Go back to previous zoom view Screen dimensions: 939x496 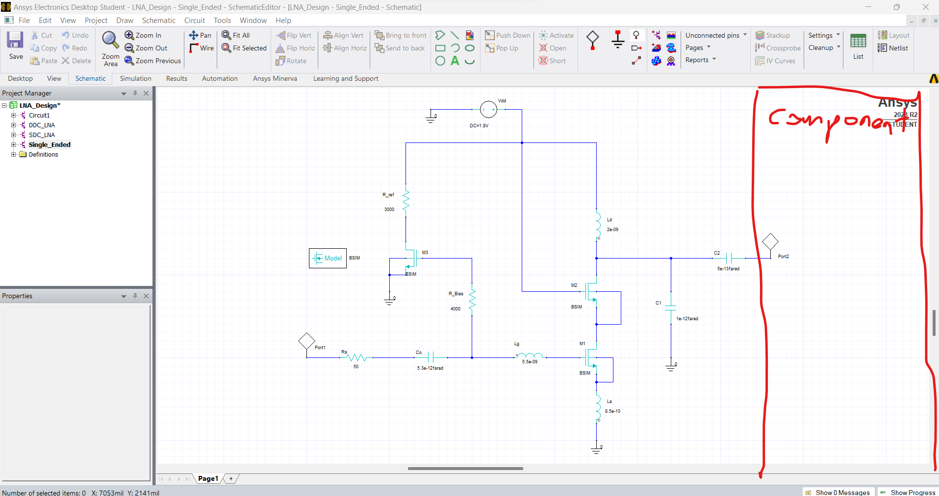tap(152, 61)
